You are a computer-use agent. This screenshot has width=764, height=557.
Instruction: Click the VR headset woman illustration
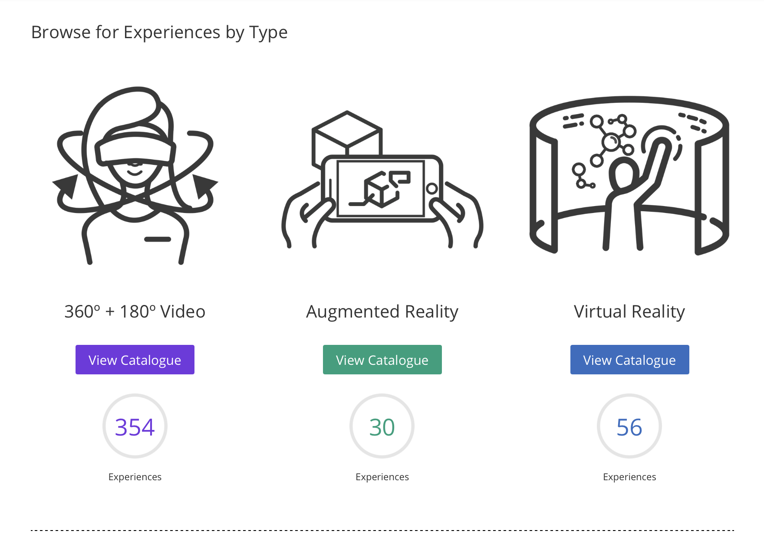[x=135, y=175]
